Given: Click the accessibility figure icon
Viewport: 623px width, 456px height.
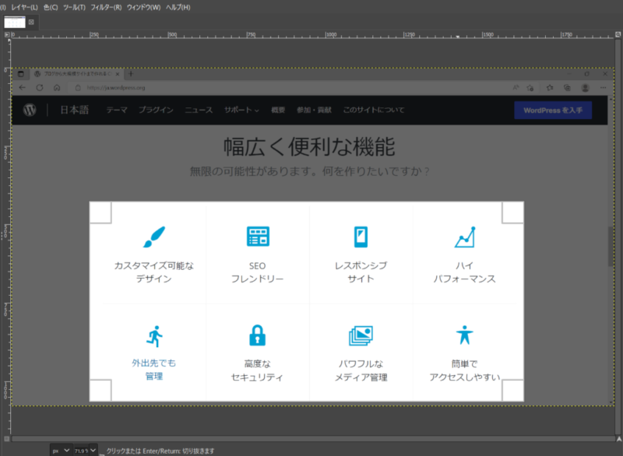Looking at the screenshot, I should click(464, 335).
